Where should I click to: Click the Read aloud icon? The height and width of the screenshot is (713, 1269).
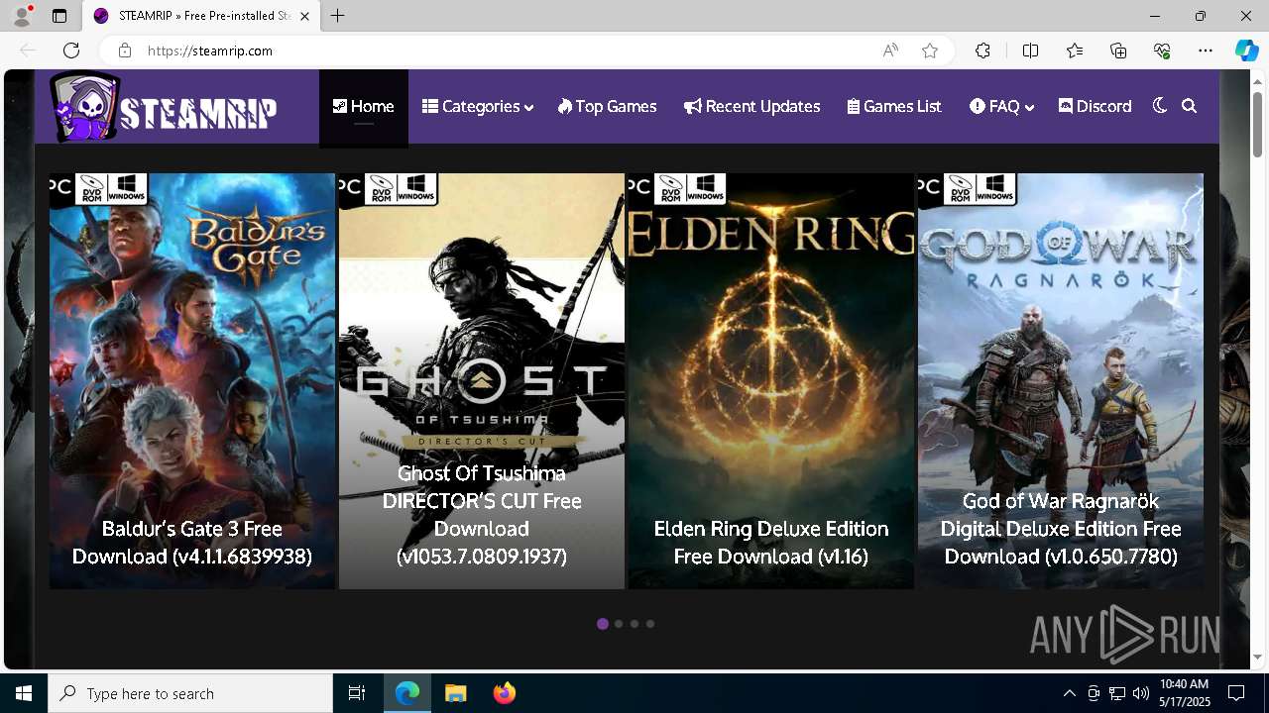coord(890,51)
